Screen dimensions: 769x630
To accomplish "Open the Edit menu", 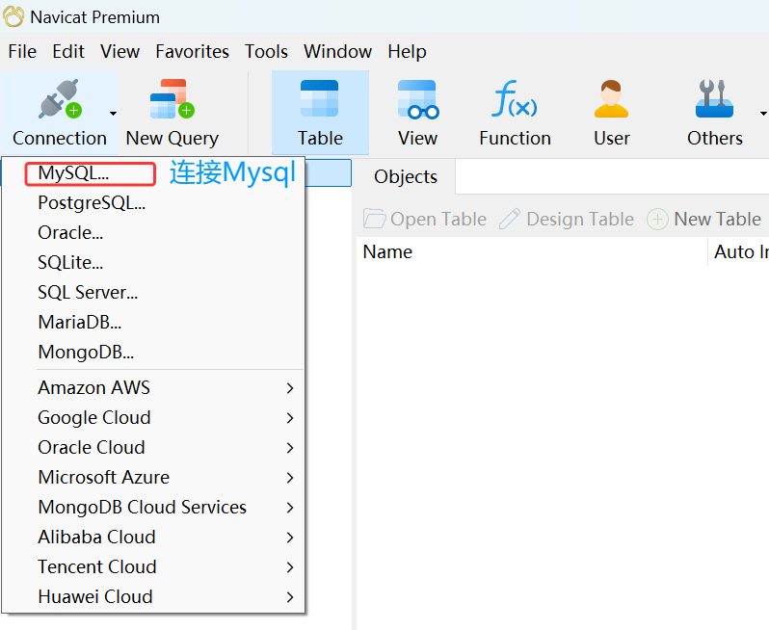I will click(68, 51).
